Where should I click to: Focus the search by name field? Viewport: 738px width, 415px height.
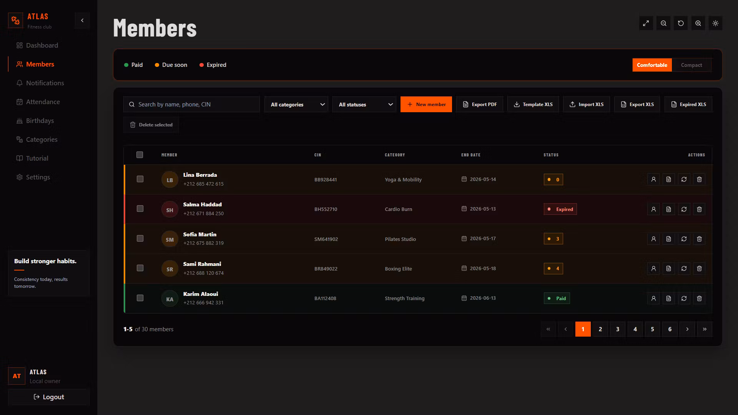coord(191,105)
